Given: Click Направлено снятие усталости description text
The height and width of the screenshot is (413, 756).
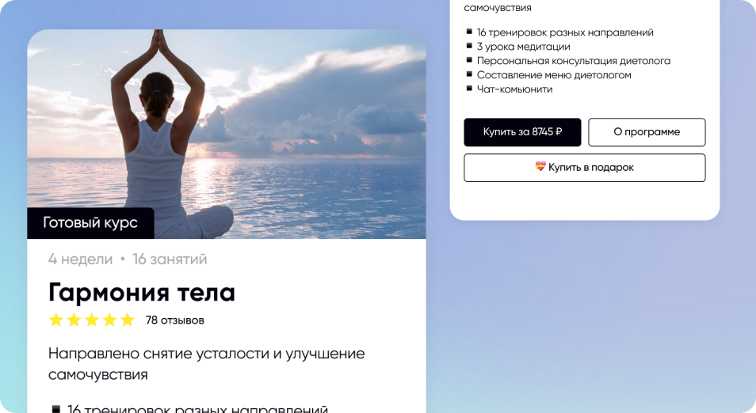Looking at the screenshot, I should (206, 364).
